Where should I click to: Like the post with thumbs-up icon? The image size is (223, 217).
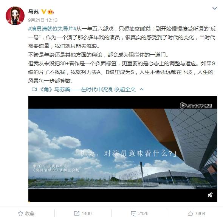click(190, 213)
